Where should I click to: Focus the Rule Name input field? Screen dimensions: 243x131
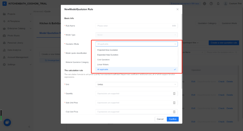tap(136, 26)
